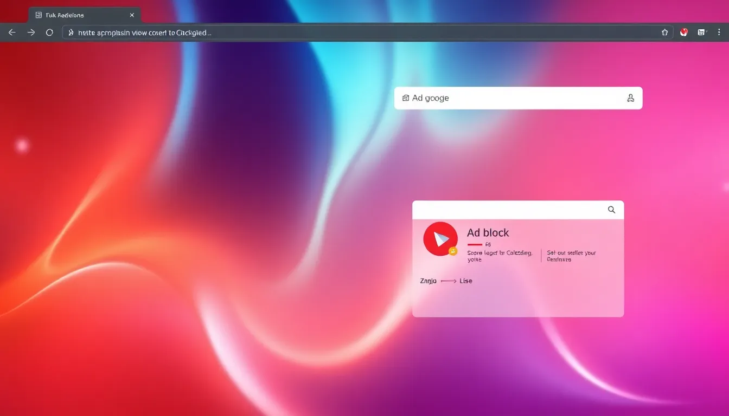Bookmark page with the star icon
This screenshot has height=416, width=729.
[664, 32]
